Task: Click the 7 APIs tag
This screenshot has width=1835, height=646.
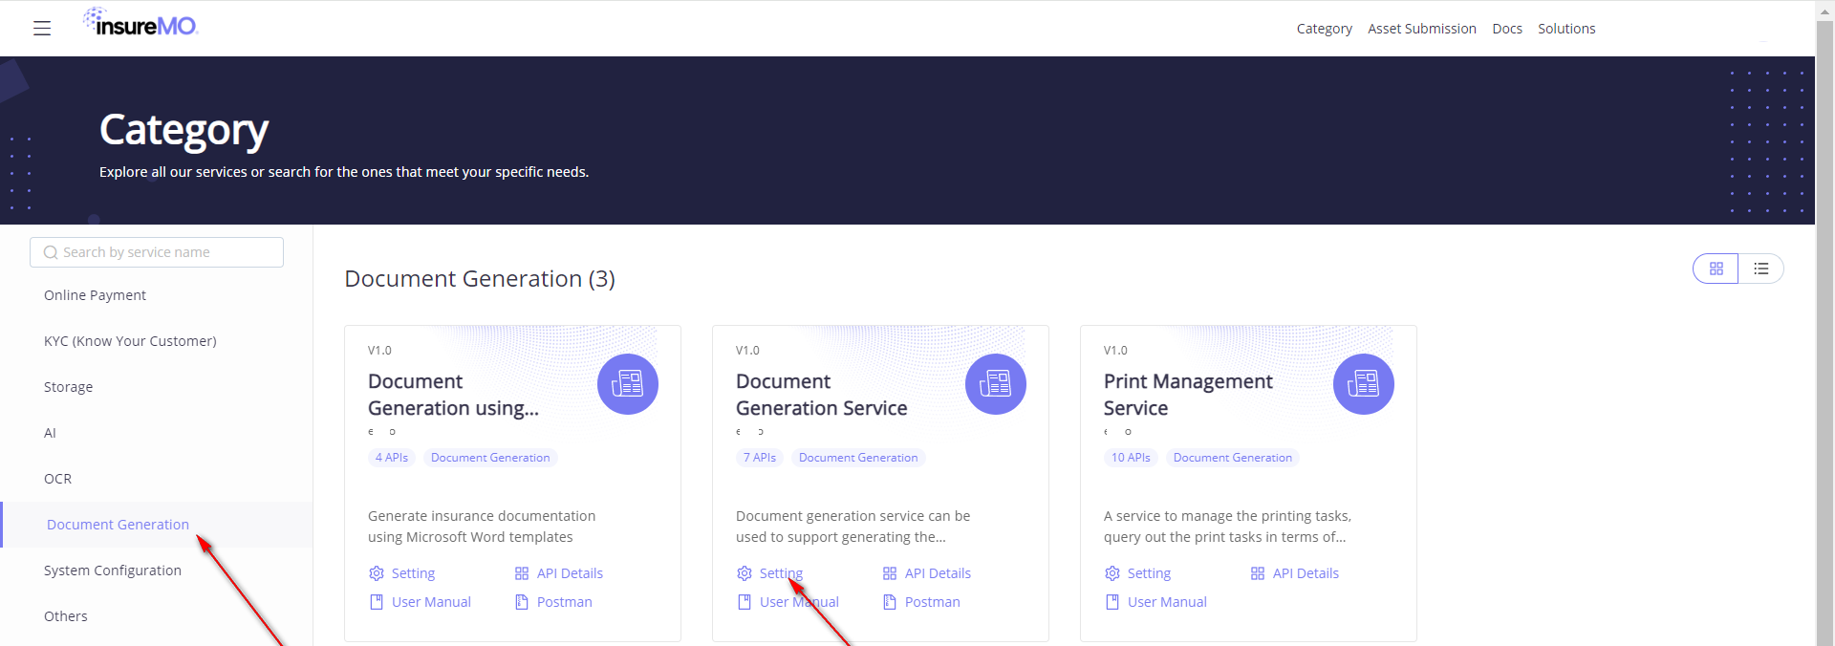Action: coord(760,458)
